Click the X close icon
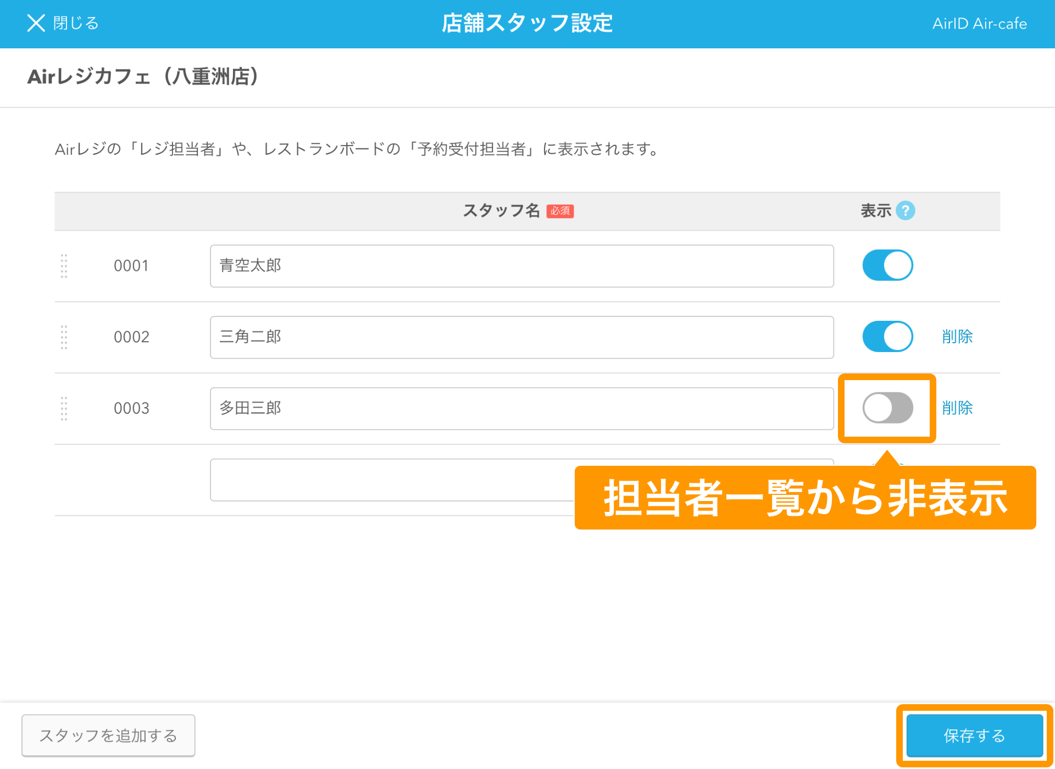This screenshot has height=769, width=1055. click(36, 23)
